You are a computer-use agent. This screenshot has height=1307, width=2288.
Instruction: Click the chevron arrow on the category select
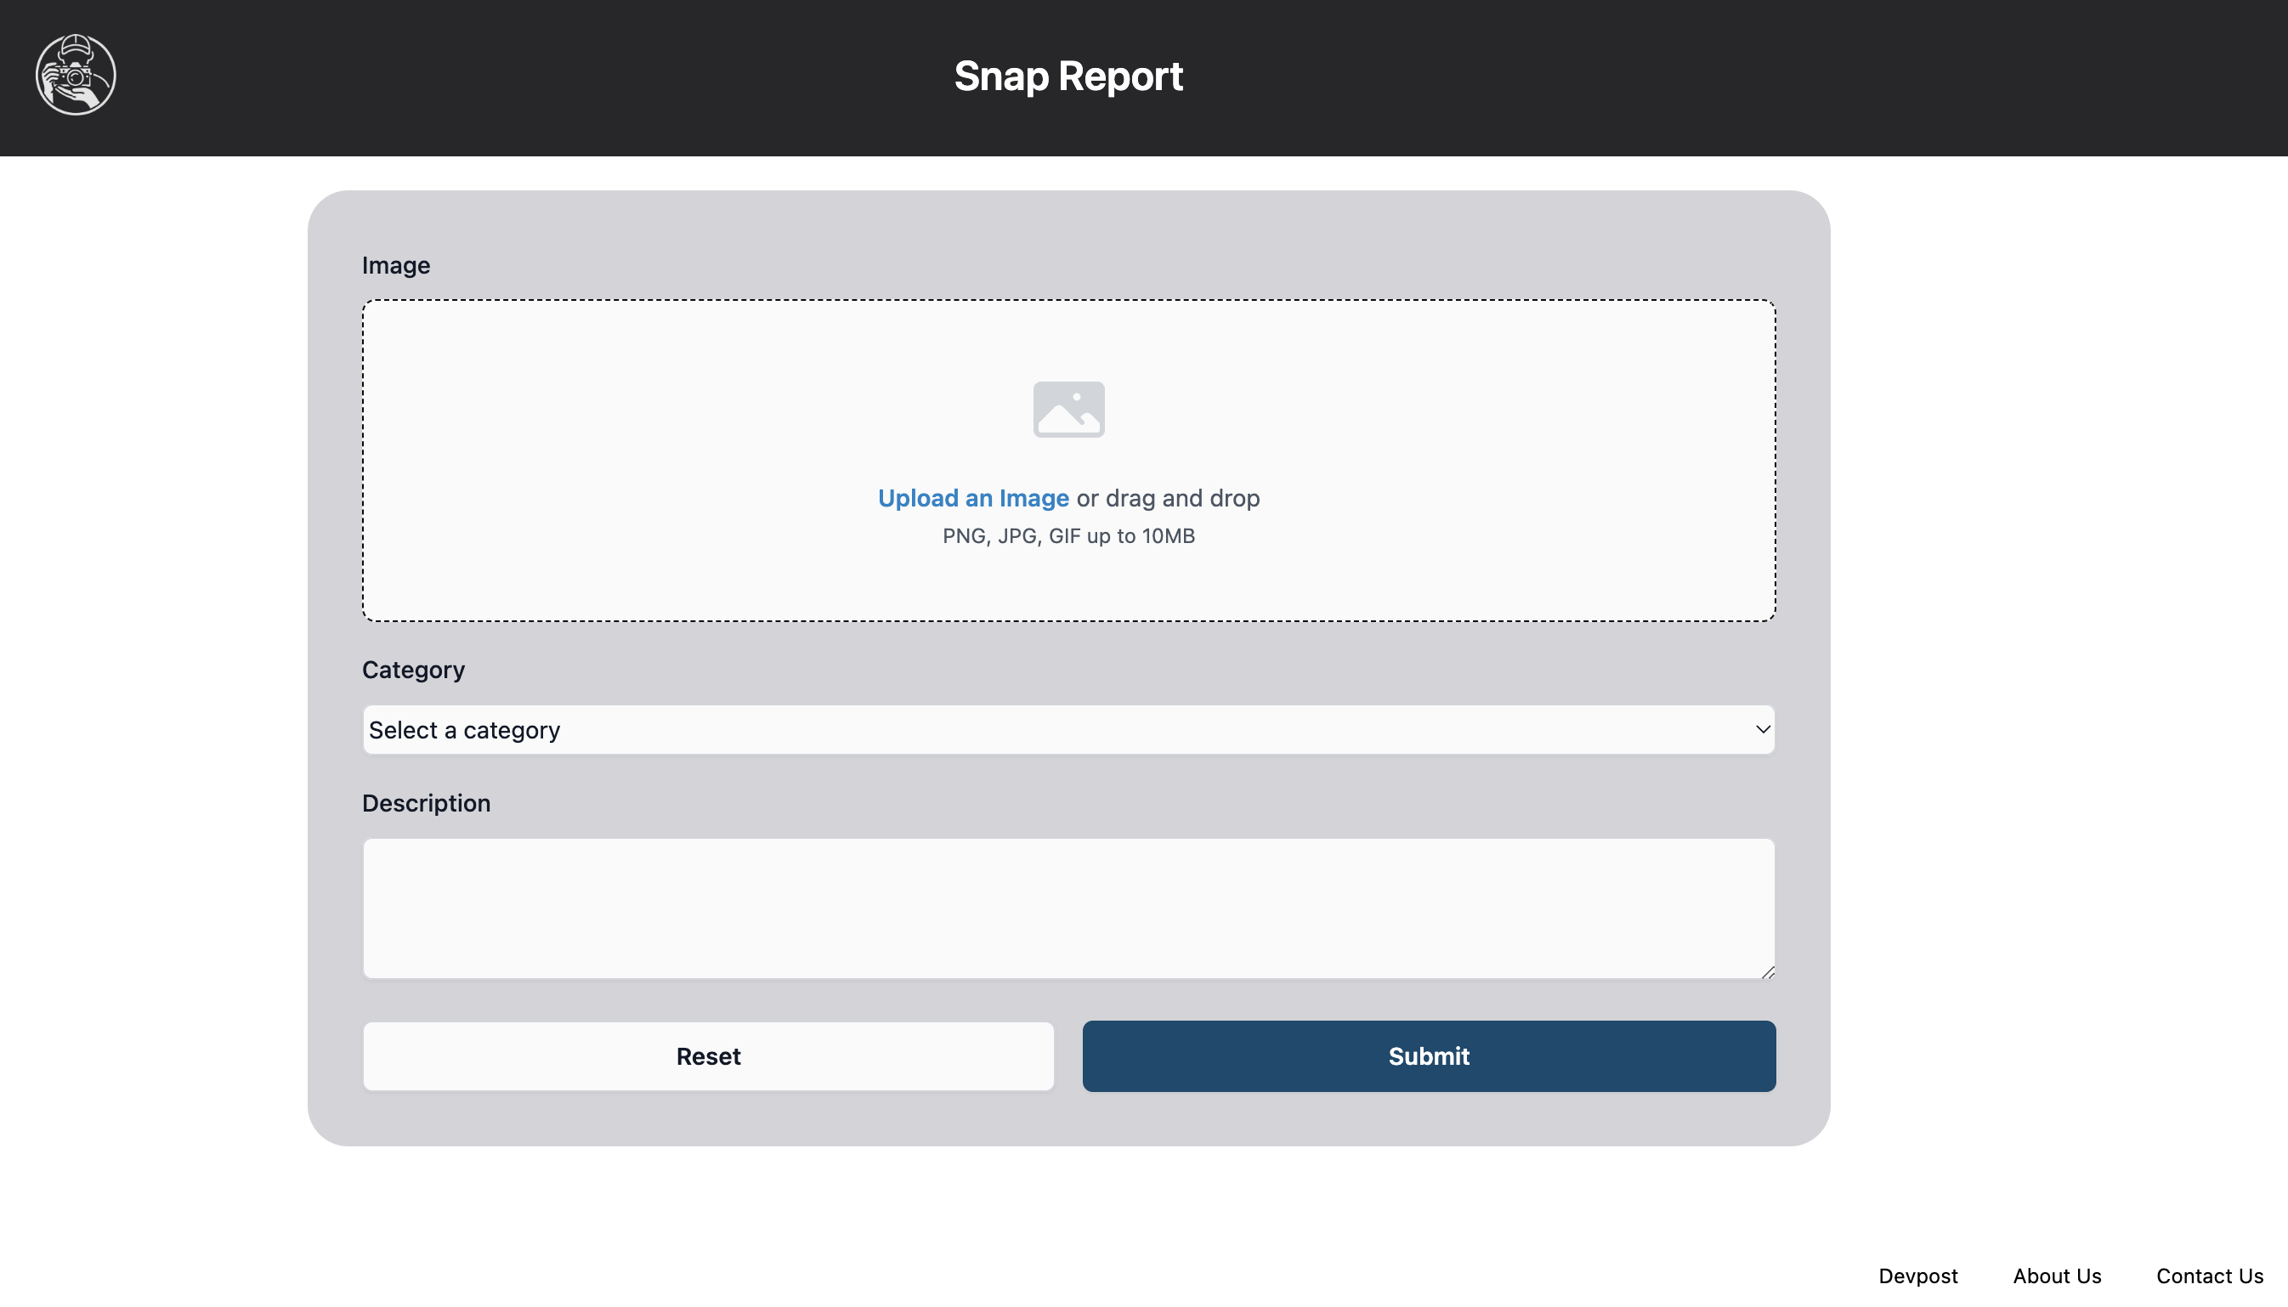(1762, 730)
